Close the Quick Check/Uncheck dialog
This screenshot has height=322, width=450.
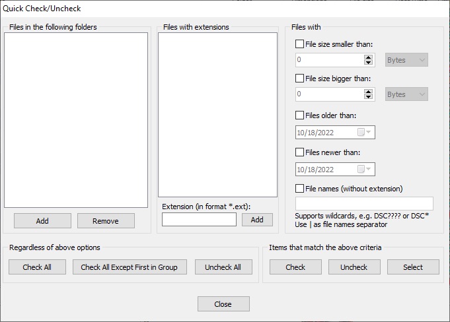tap(223, 304)
